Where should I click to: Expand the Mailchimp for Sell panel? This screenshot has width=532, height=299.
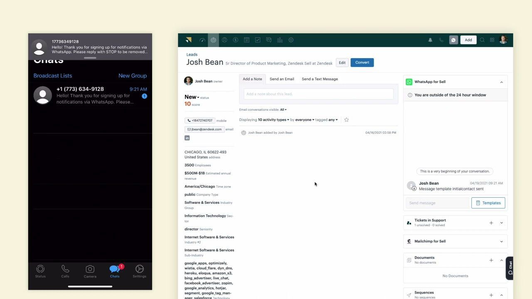pos(501,241)
